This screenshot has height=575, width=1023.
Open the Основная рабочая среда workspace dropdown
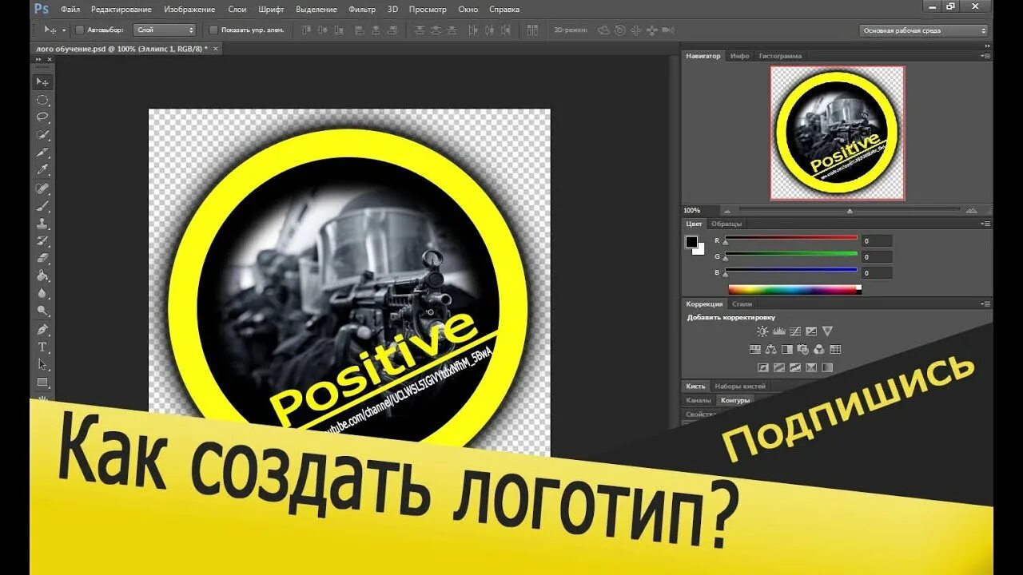[925, 30]
